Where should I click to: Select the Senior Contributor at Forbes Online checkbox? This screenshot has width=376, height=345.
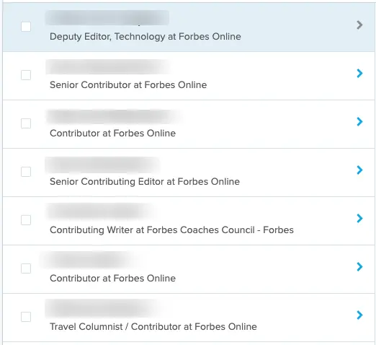tap(26, 75)
